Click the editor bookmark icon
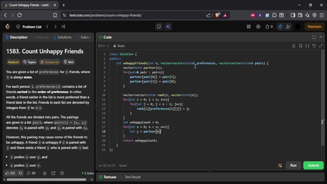Viewport: 327px width, 184px height. [x=301, y=46]
